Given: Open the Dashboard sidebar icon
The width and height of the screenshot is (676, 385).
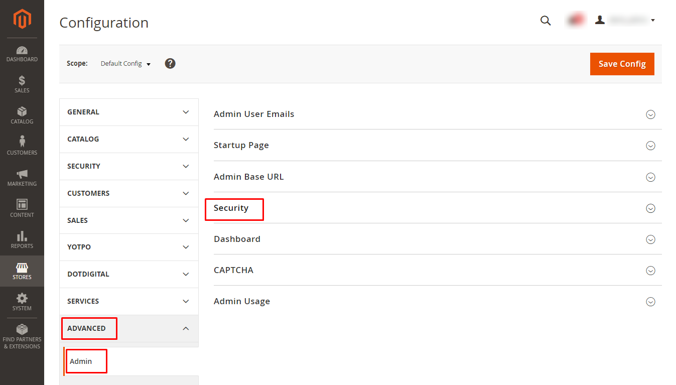Looking at the screenshot, I should pyautogui.click(x=22, y=54).
